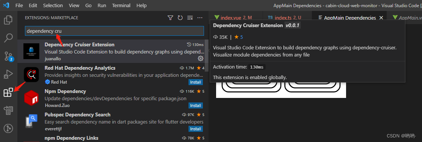Switch to the index.ts editor tab
This screenshot has width=422, height=142.
tap(287, 18)
